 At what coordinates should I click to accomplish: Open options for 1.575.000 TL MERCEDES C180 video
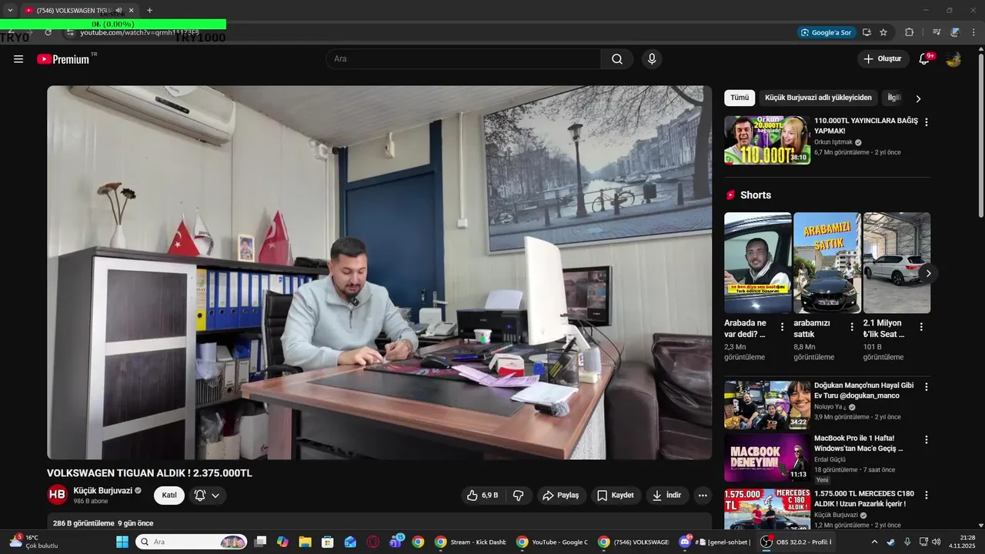(927, 496)
